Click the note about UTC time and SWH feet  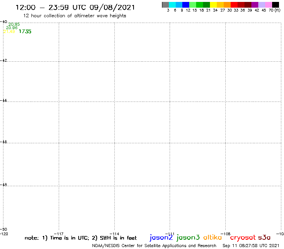81,238
